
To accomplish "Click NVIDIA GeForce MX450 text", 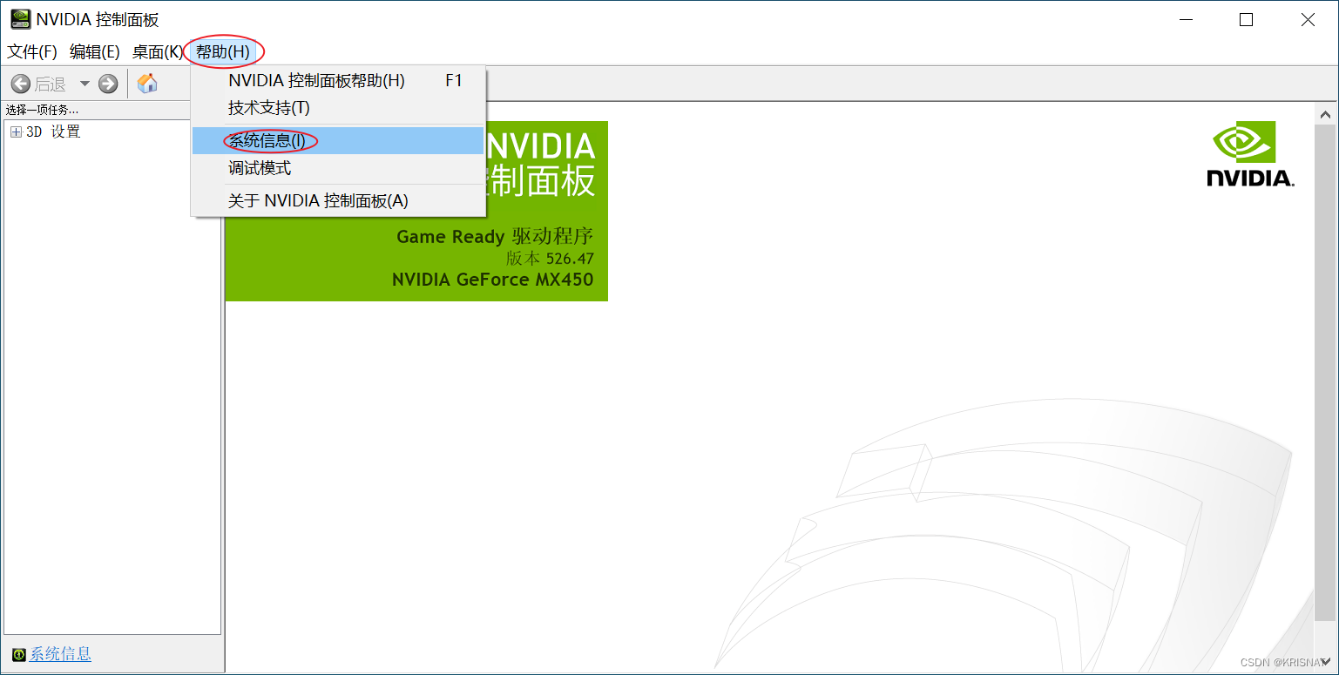I will (x=492, y=280).
